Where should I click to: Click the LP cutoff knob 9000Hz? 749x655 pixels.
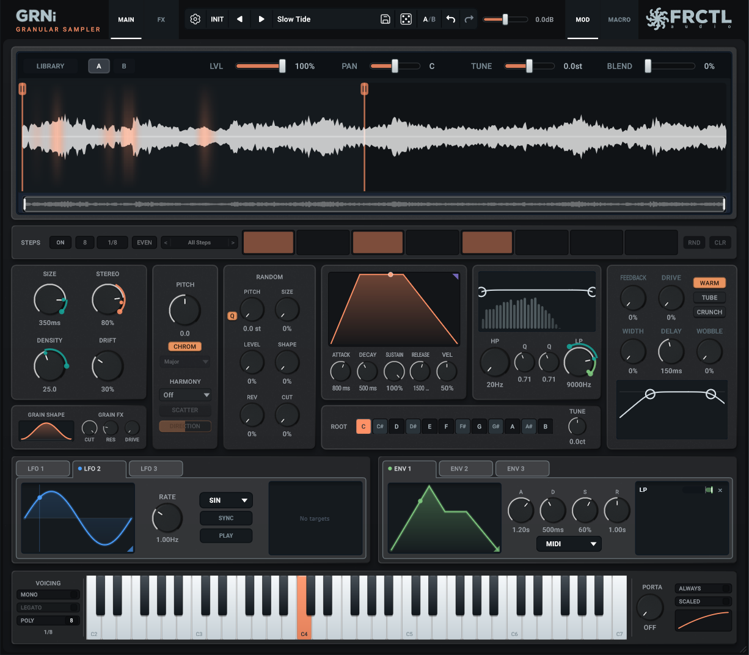(x=579, y=361)
